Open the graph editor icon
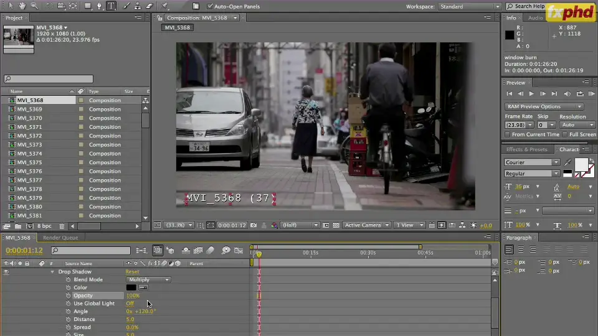The width and height of the screenshot is (598, 336). 239,250
